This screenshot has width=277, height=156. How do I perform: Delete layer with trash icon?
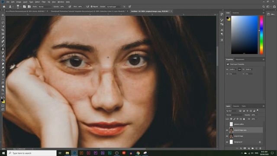(x=260, y=148)
